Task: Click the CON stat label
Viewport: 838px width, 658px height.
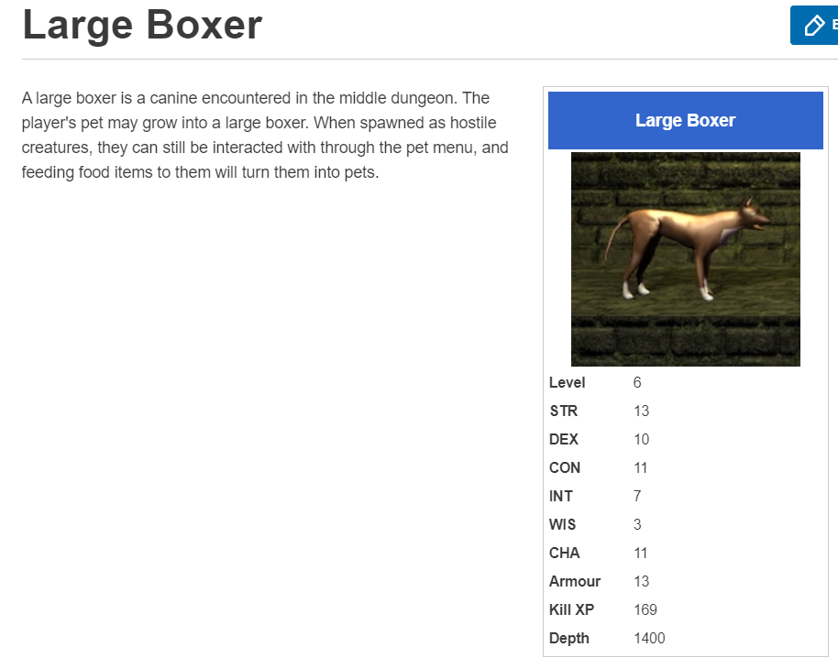Action: [565, 467]
